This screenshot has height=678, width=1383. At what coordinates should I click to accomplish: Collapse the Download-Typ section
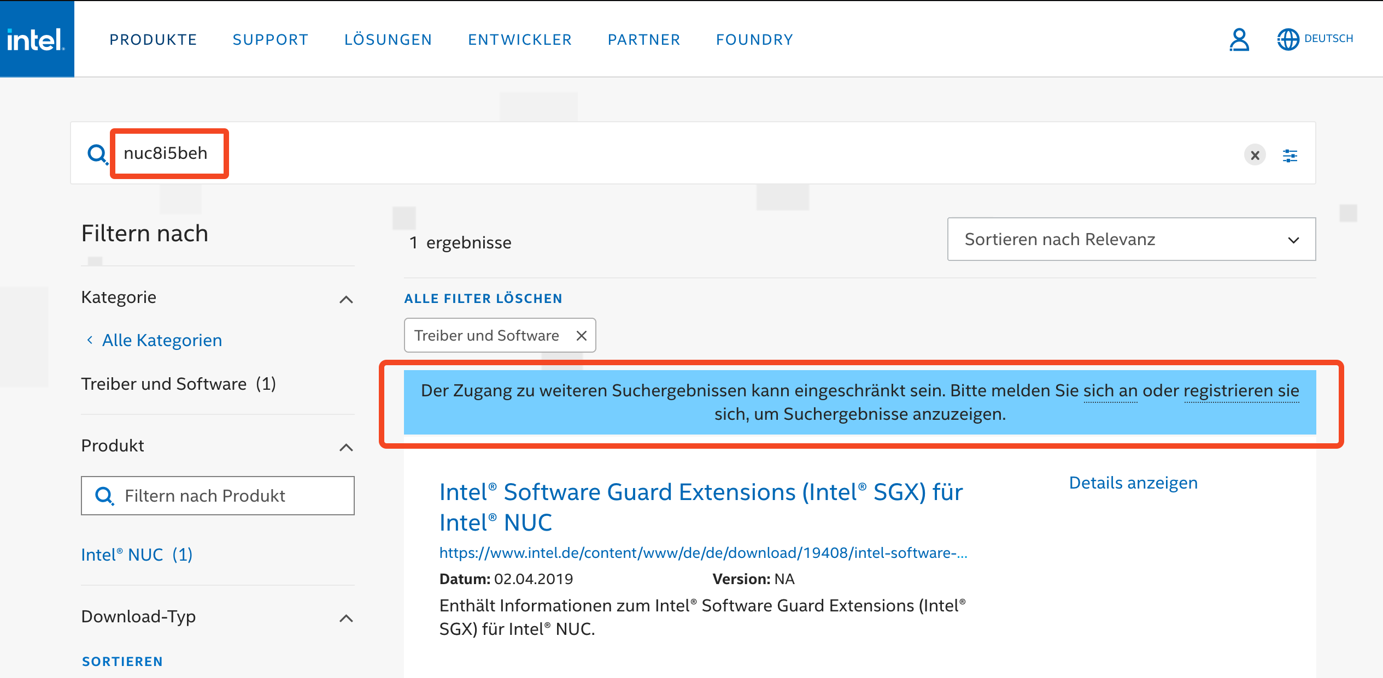point(346,618)
